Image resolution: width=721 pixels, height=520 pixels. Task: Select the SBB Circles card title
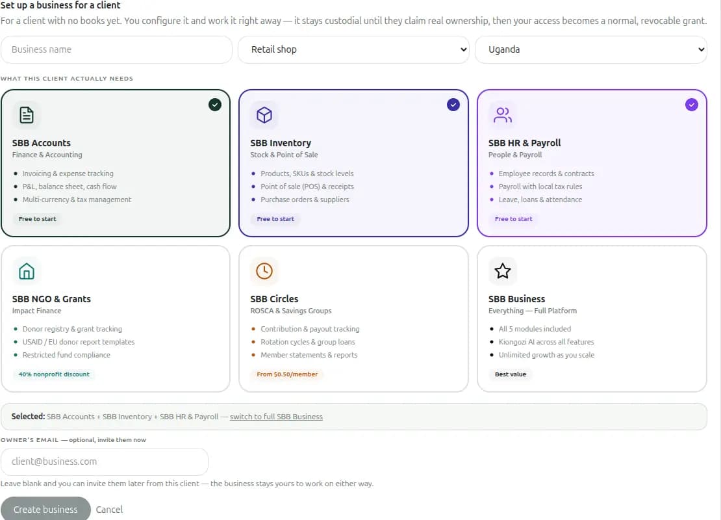pyautogui.click(x=275, y=299)
